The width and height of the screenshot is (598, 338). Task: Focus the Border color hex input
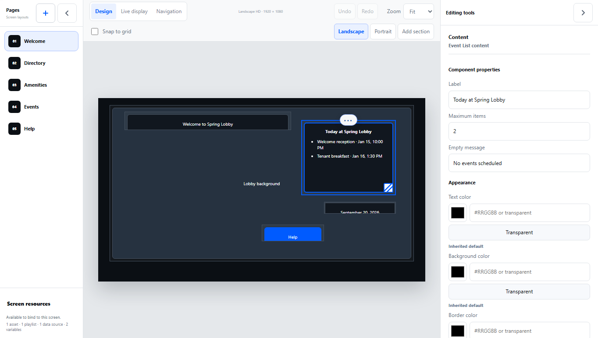(530, 331)
